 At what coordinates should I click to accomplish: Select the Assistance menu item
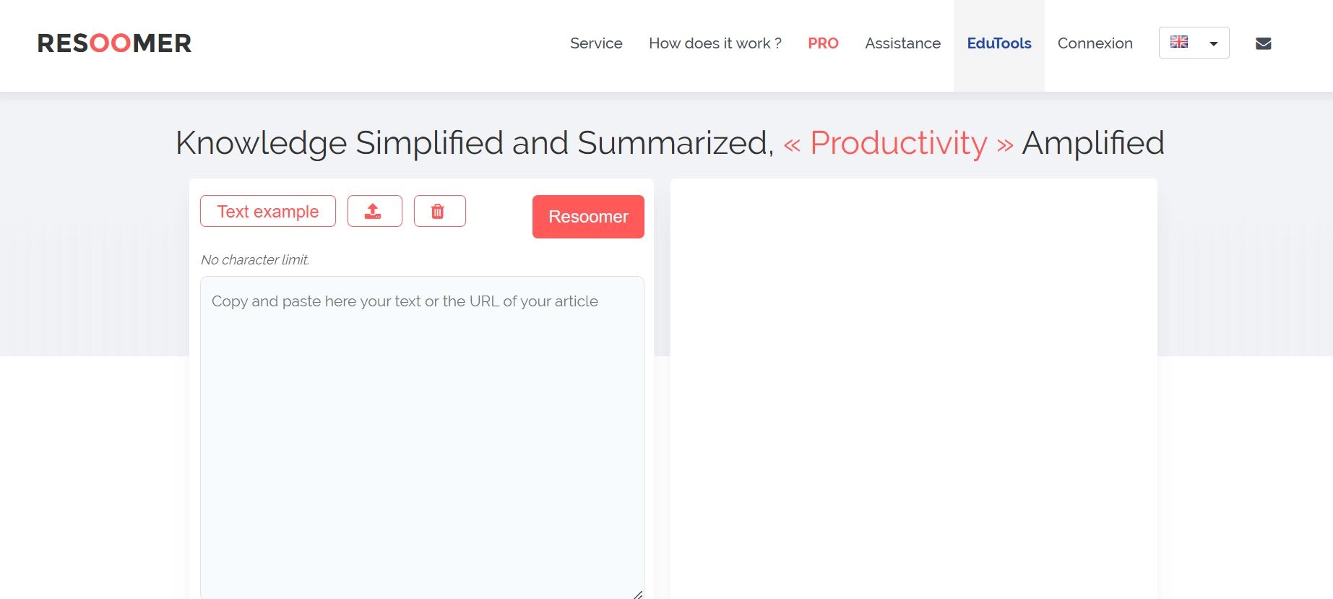902,43
